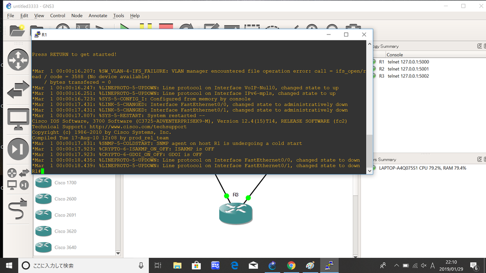Float the Servers Summary panel
Image resolution: width=486 pixels, height=273 pixels.
(479, 159)
